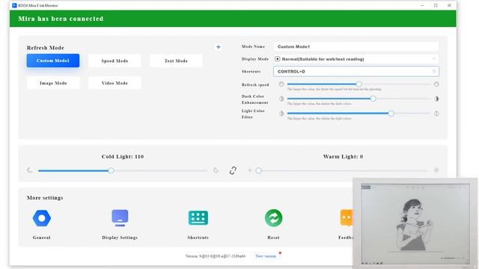Adjust the Light Color Filter slider handle

(391, 114)
